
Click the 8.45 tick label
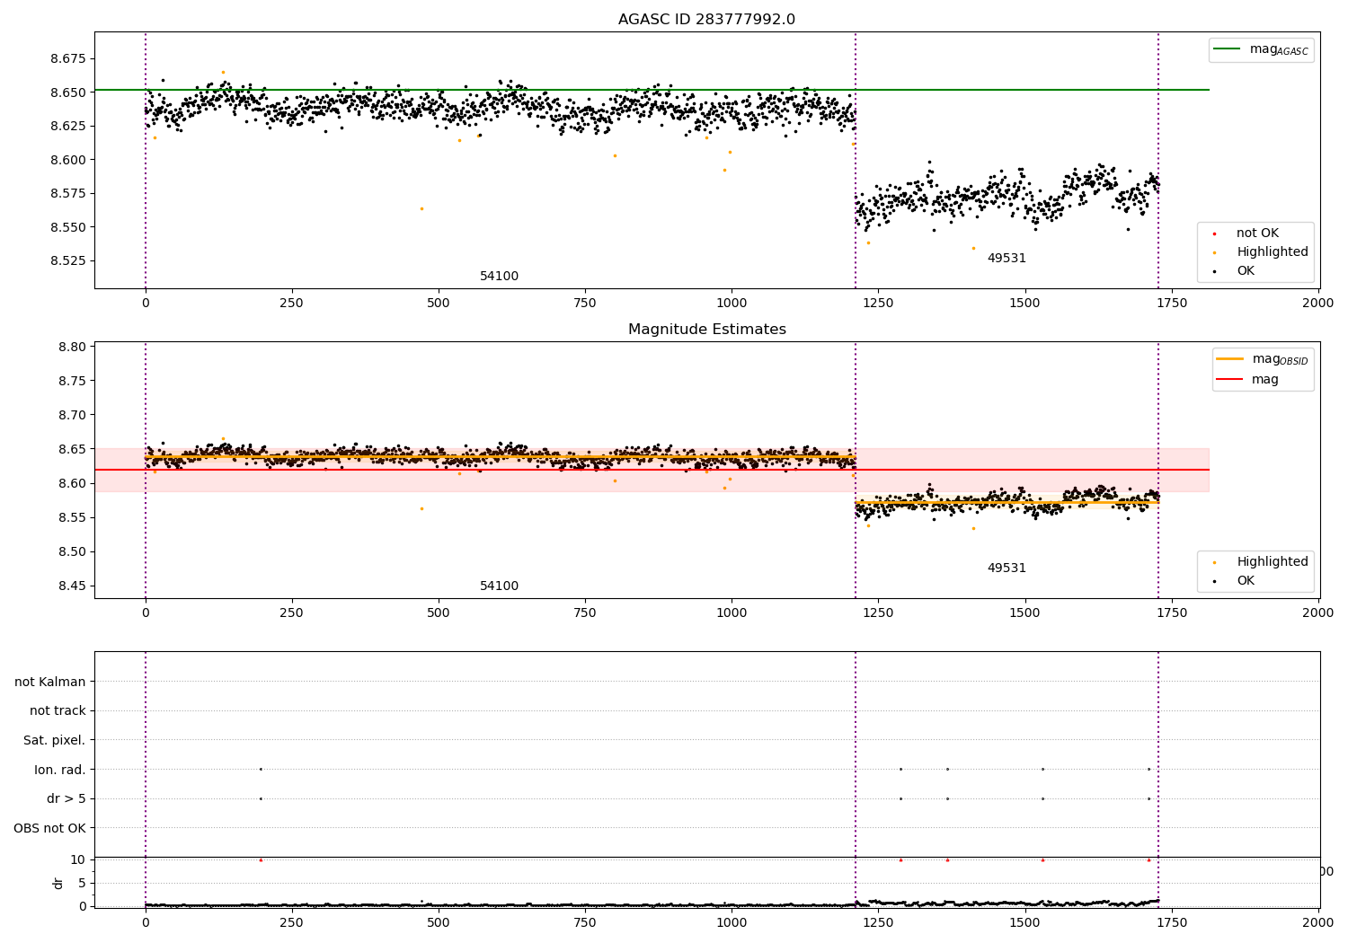click(72, 586)
